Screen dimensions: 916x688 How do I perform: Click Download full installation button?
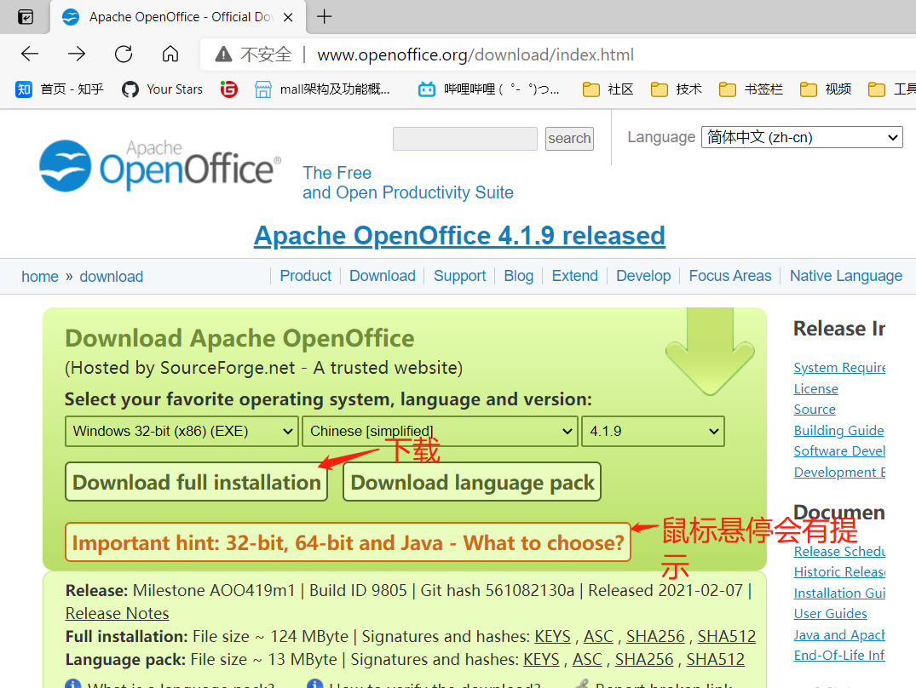196,482
